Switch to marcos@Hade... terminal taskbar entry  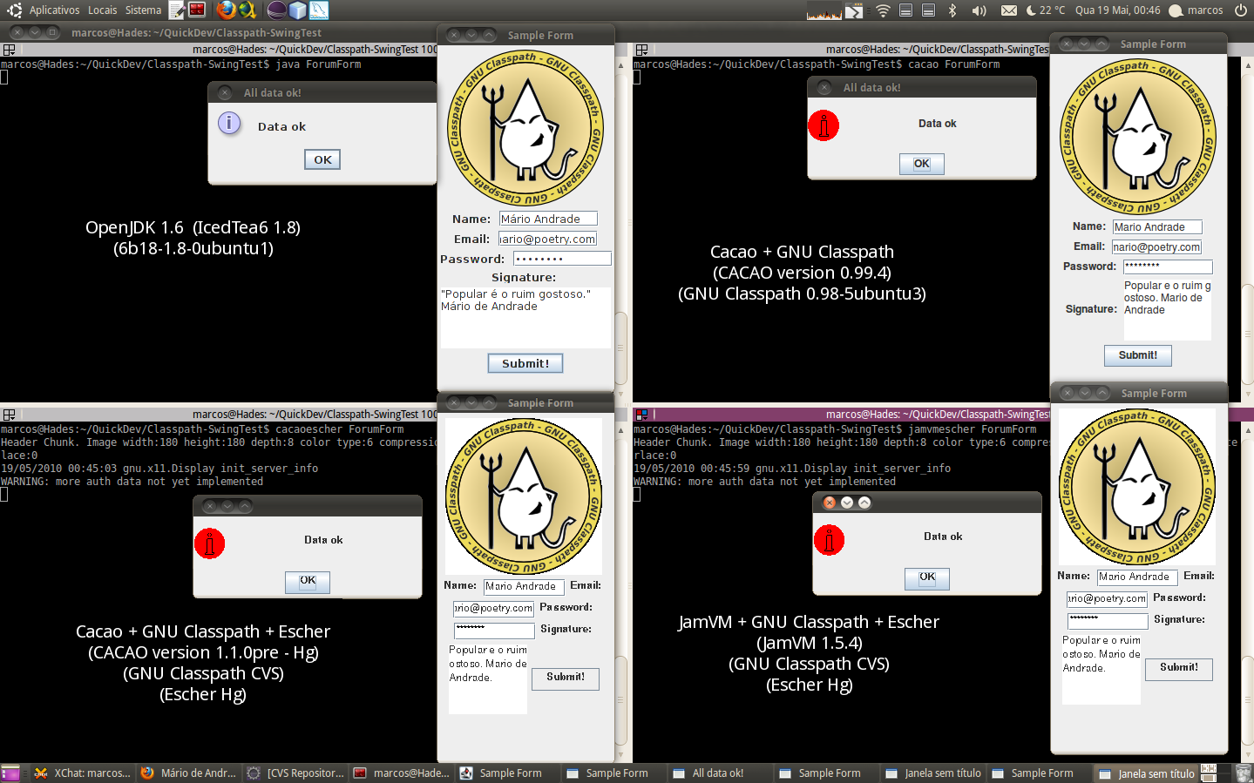pos(403,773)
